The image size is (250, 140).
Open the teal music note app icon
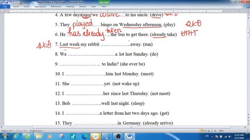coord(73,136)
